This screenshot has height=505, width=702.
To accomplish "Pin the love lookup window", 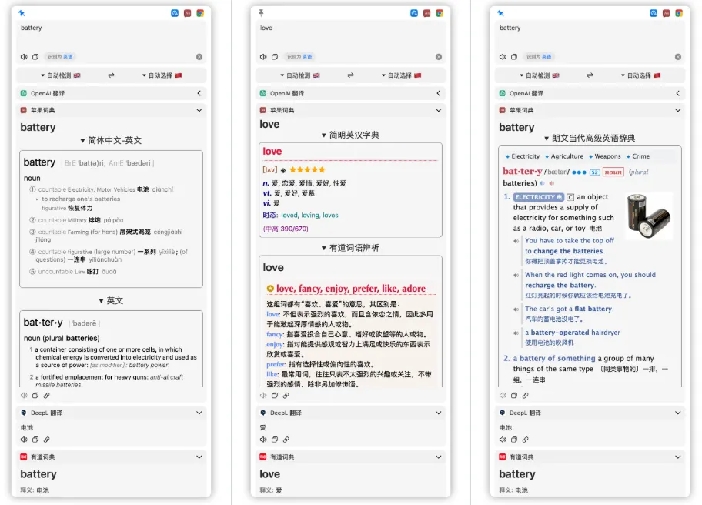I will 262,13.
